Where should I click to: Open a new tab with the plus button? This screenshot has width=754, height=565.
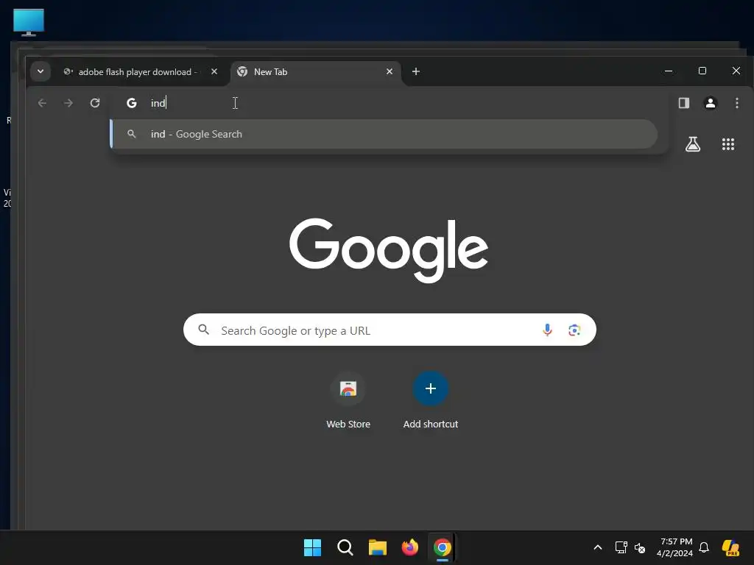416,71
